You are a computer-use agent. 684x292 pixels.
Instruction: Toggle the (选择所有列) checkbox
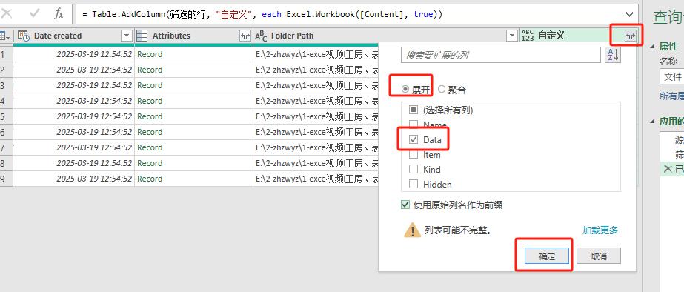pyautogui.click(x=414, y=110)
